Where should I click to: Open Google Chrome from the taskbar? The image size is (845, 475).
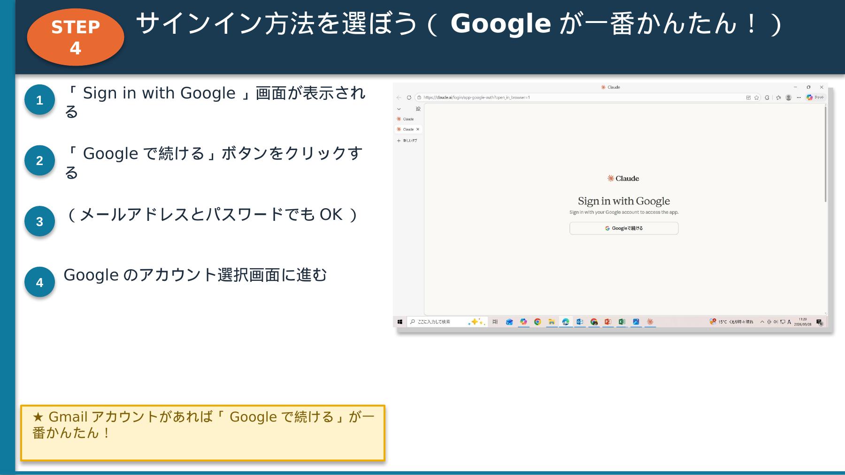click(x=537, y=321)
